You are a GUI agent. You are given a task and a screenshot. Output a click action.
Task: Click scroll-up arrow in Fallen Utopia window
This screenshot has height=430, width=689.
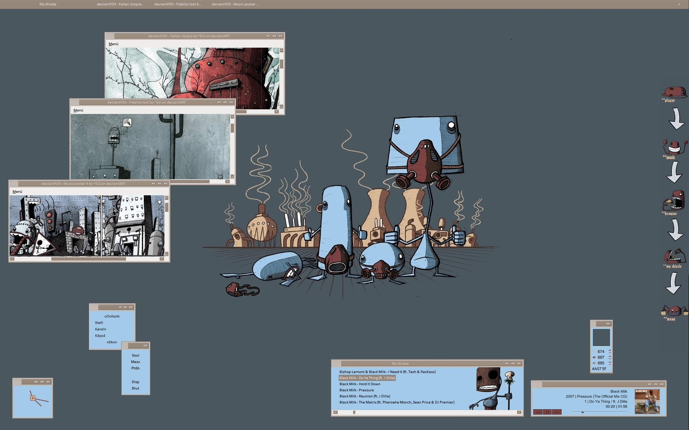(281, 50)
